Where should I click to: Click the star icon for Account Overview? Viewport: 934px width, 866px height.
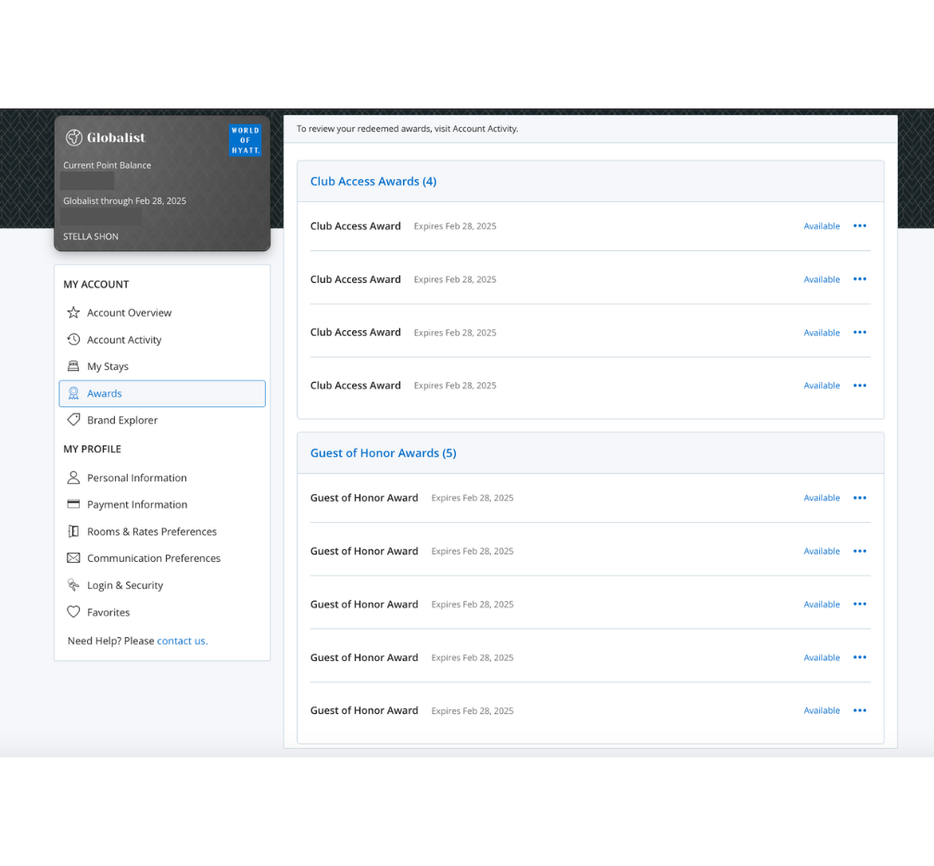(73, 312)
